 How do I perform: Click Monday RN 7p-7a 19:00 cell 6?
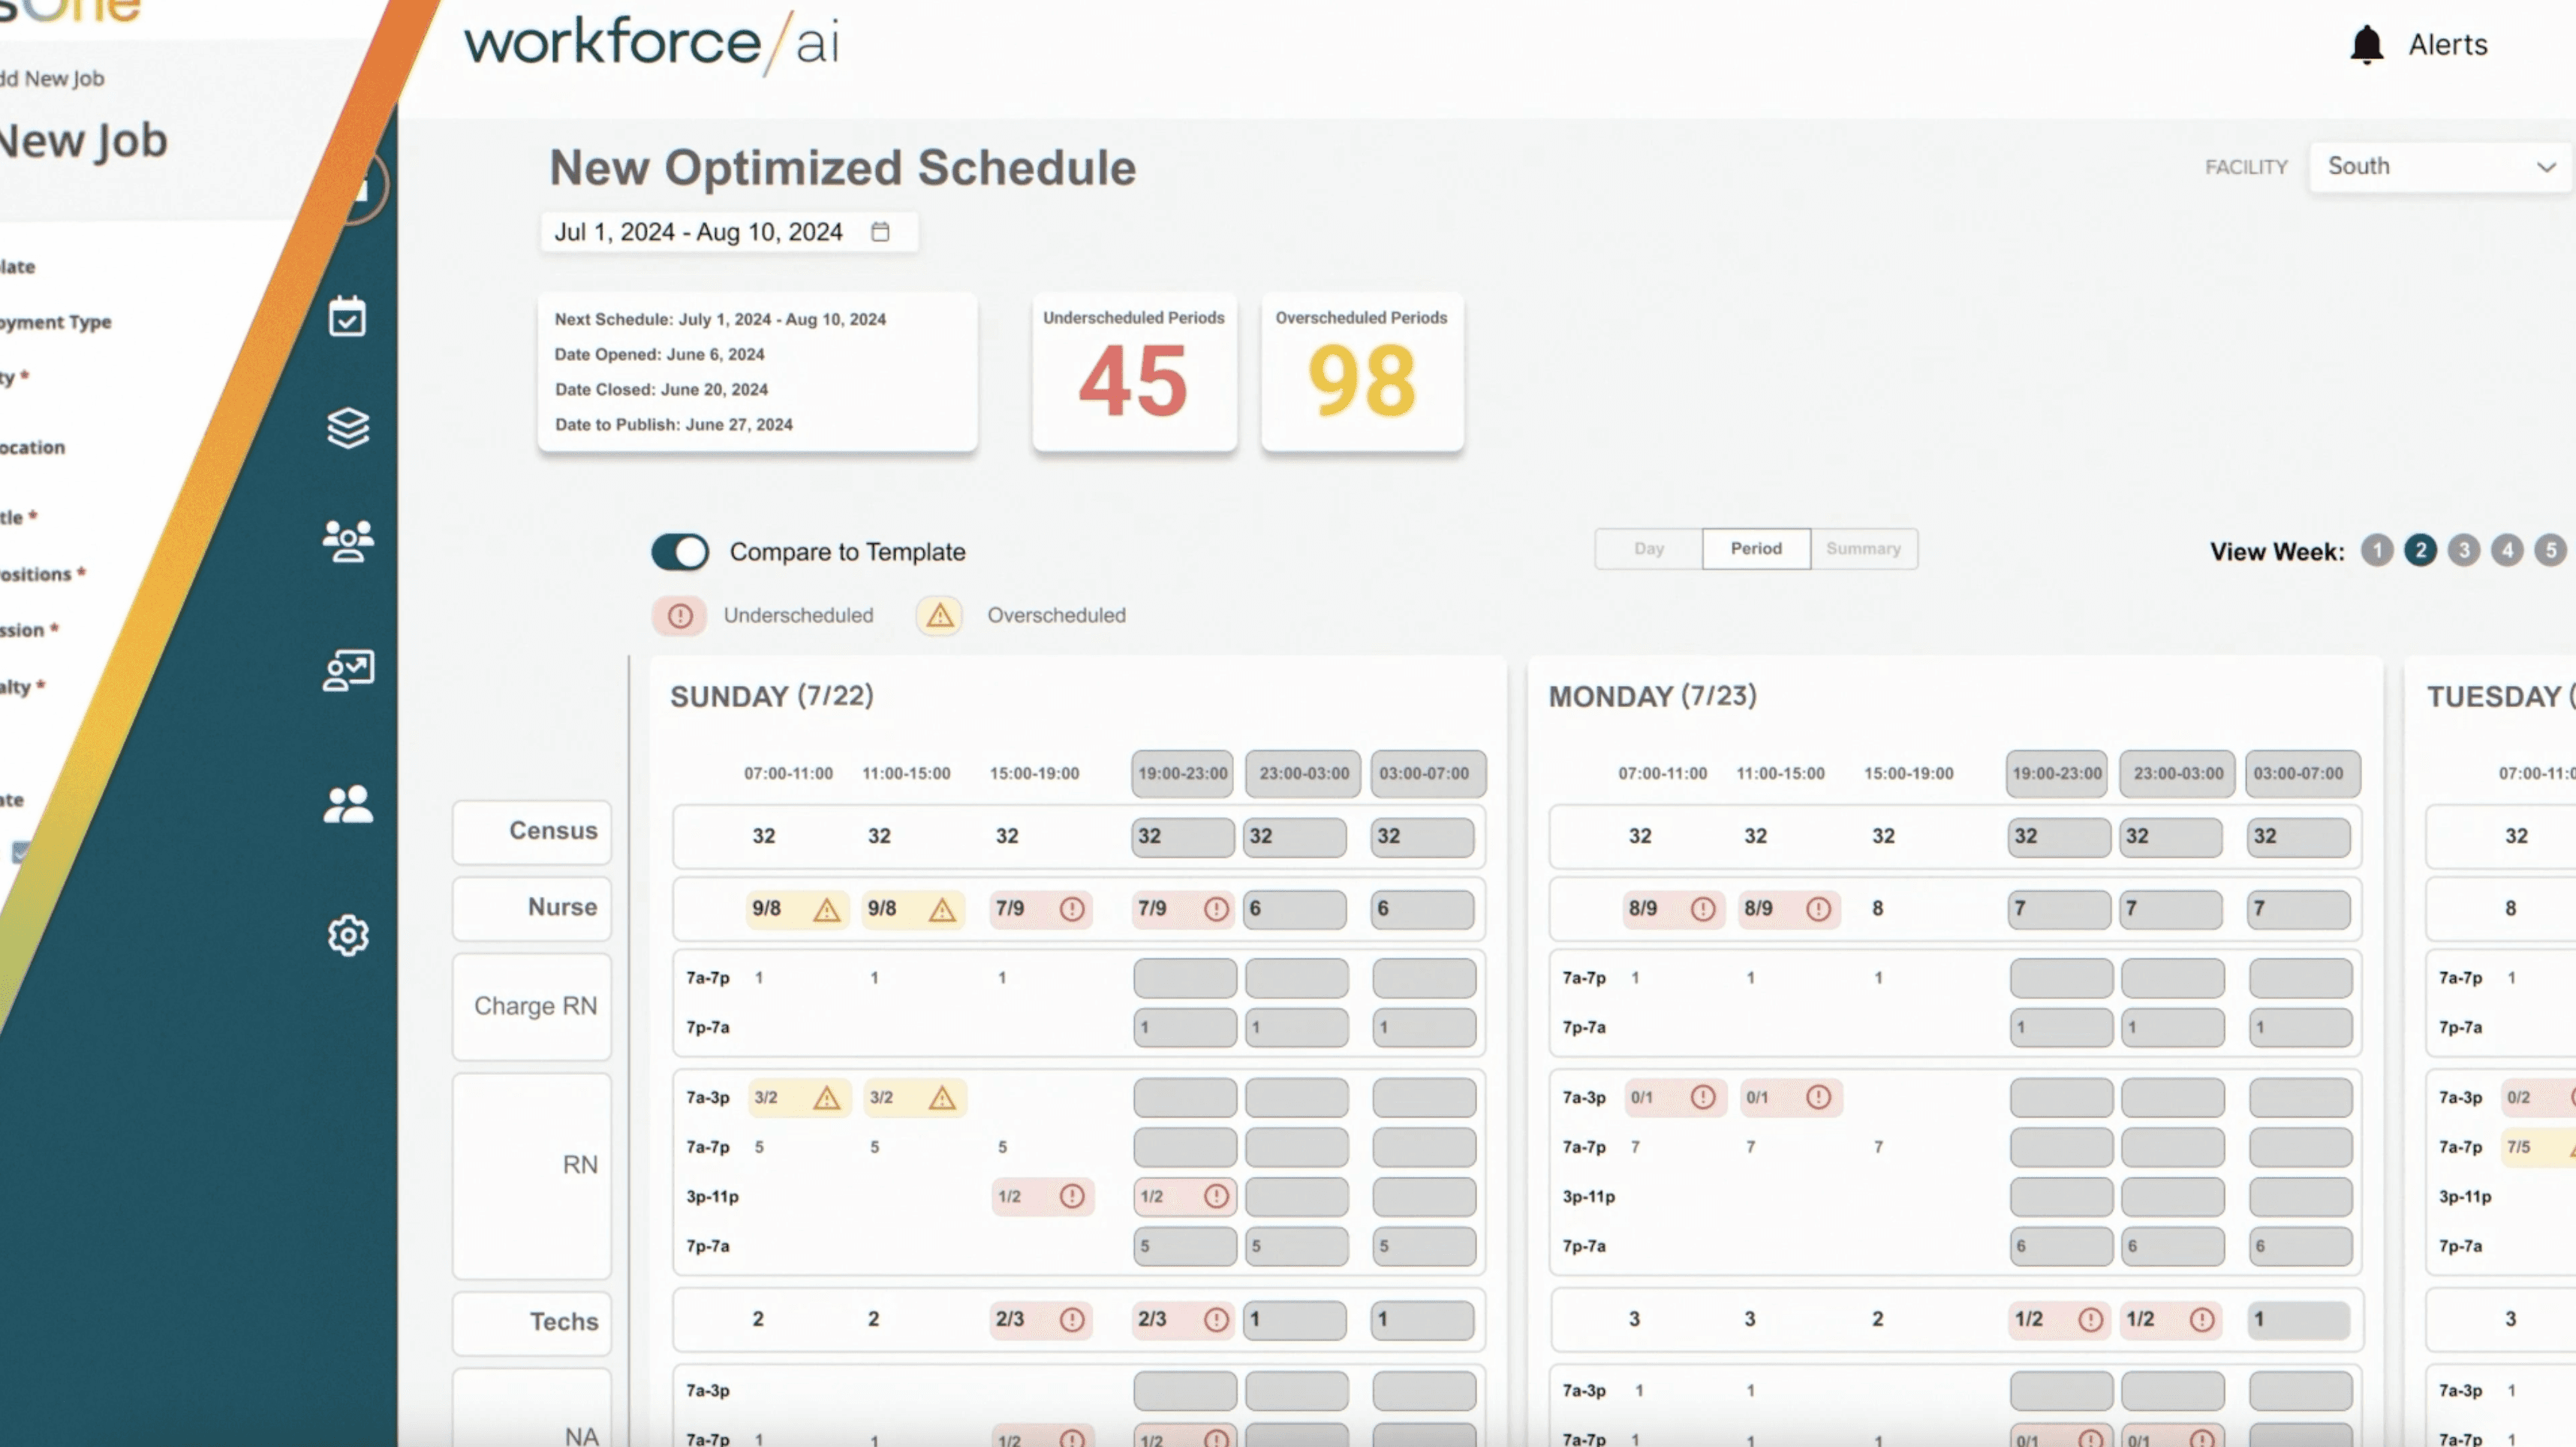click(2061, 1247)
